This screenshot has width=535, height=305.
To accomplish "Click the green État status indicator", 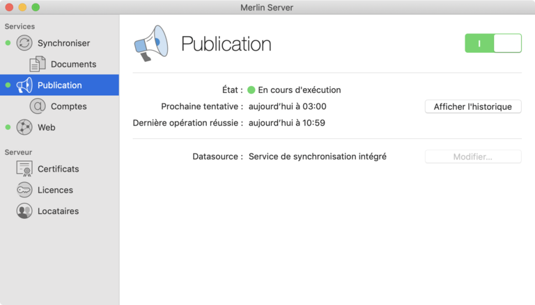I will 251,90.
